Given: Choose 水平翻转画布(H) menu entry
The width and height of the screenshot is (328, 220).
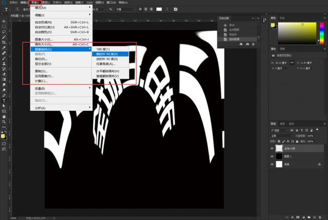Looking at the screenshot, I should (108, 71).
